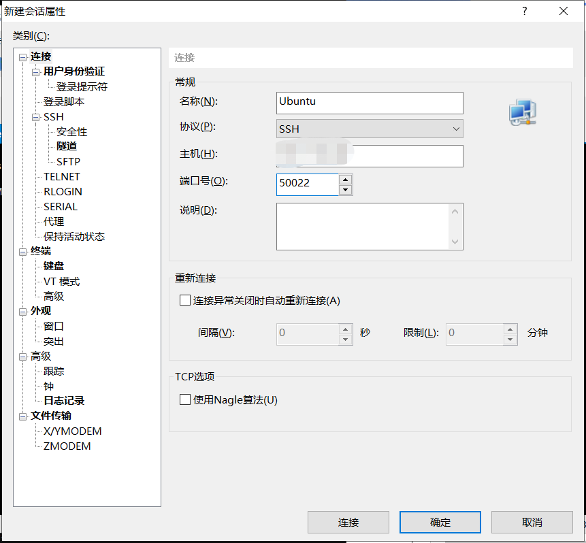This screenshot has width=586, height=543.
Task: Collapse the 连接 tree node
Action: click(22, 57)
